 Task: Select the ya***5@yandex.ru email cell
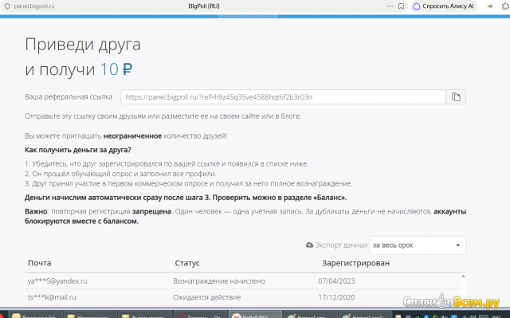(x=57, y=281)
